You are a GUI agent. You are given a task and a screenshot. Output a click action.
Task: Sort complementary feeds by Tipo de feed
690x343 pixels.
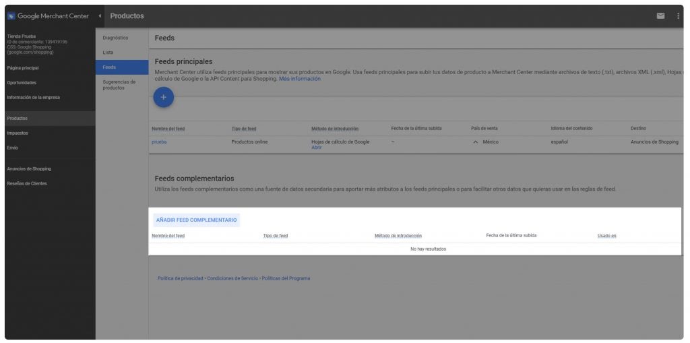[x=276, y=236]
